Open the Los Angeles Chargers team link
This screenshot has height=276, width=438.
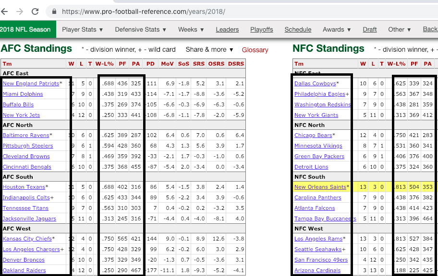31,250
